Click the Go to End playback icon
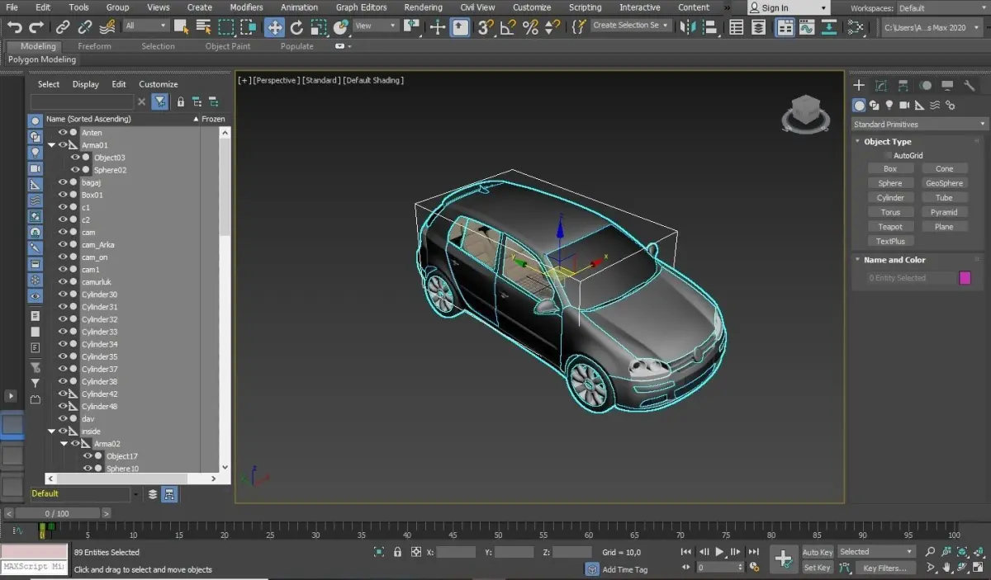Image resolution: width=991 pixels, height=580 pixels. tap(753, 552)
